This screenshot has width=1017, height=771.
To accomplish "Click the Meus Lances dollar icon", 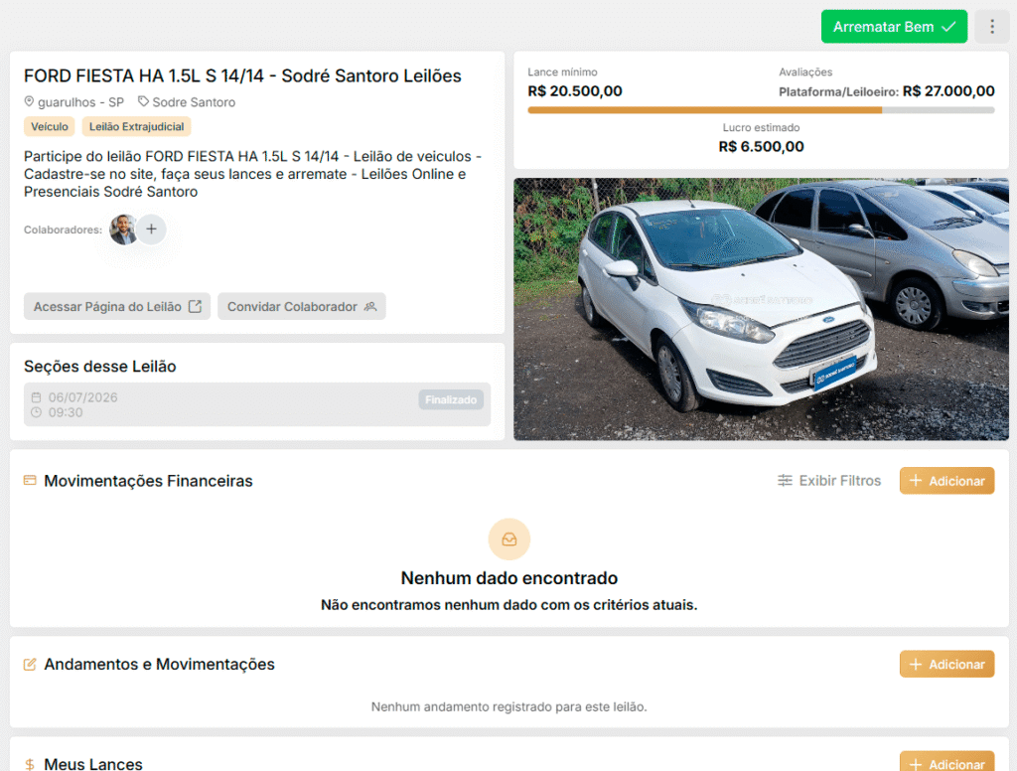I will (30, 764).
